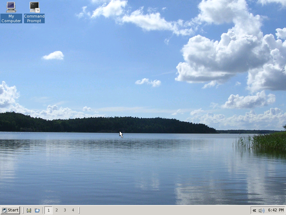Viewport: 286px width, 215px height.
Task: Click the separator handle right of desktop 4
Action: (x=79, y=210)
